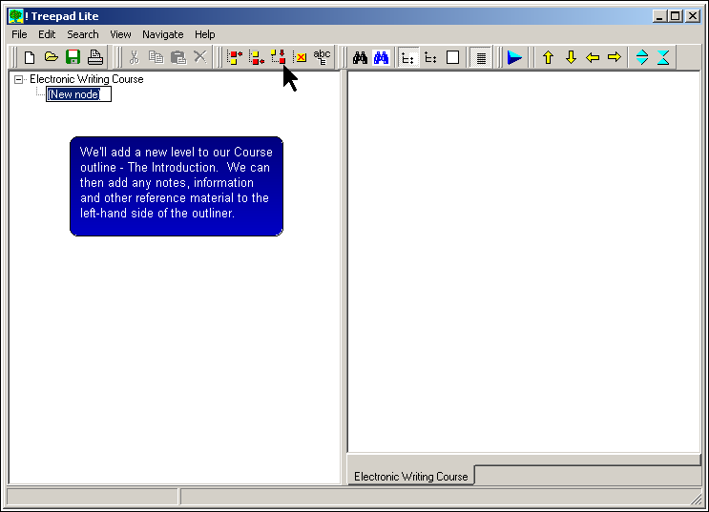Image resolution: width=709 pixels, height=512 pixels.
Task: Click the black binoculars search icon
Action: coord(360,57)
